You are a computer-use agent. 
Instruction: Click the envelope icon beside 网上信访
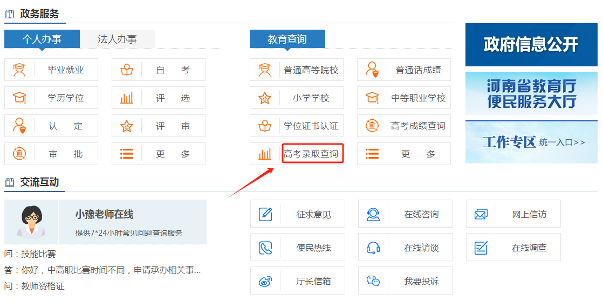(x=481, y=214)
